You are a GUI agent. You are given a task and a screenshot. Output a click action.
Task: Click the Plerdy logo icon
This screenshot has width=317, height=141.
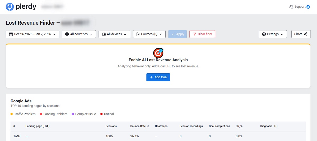point(10,7)
